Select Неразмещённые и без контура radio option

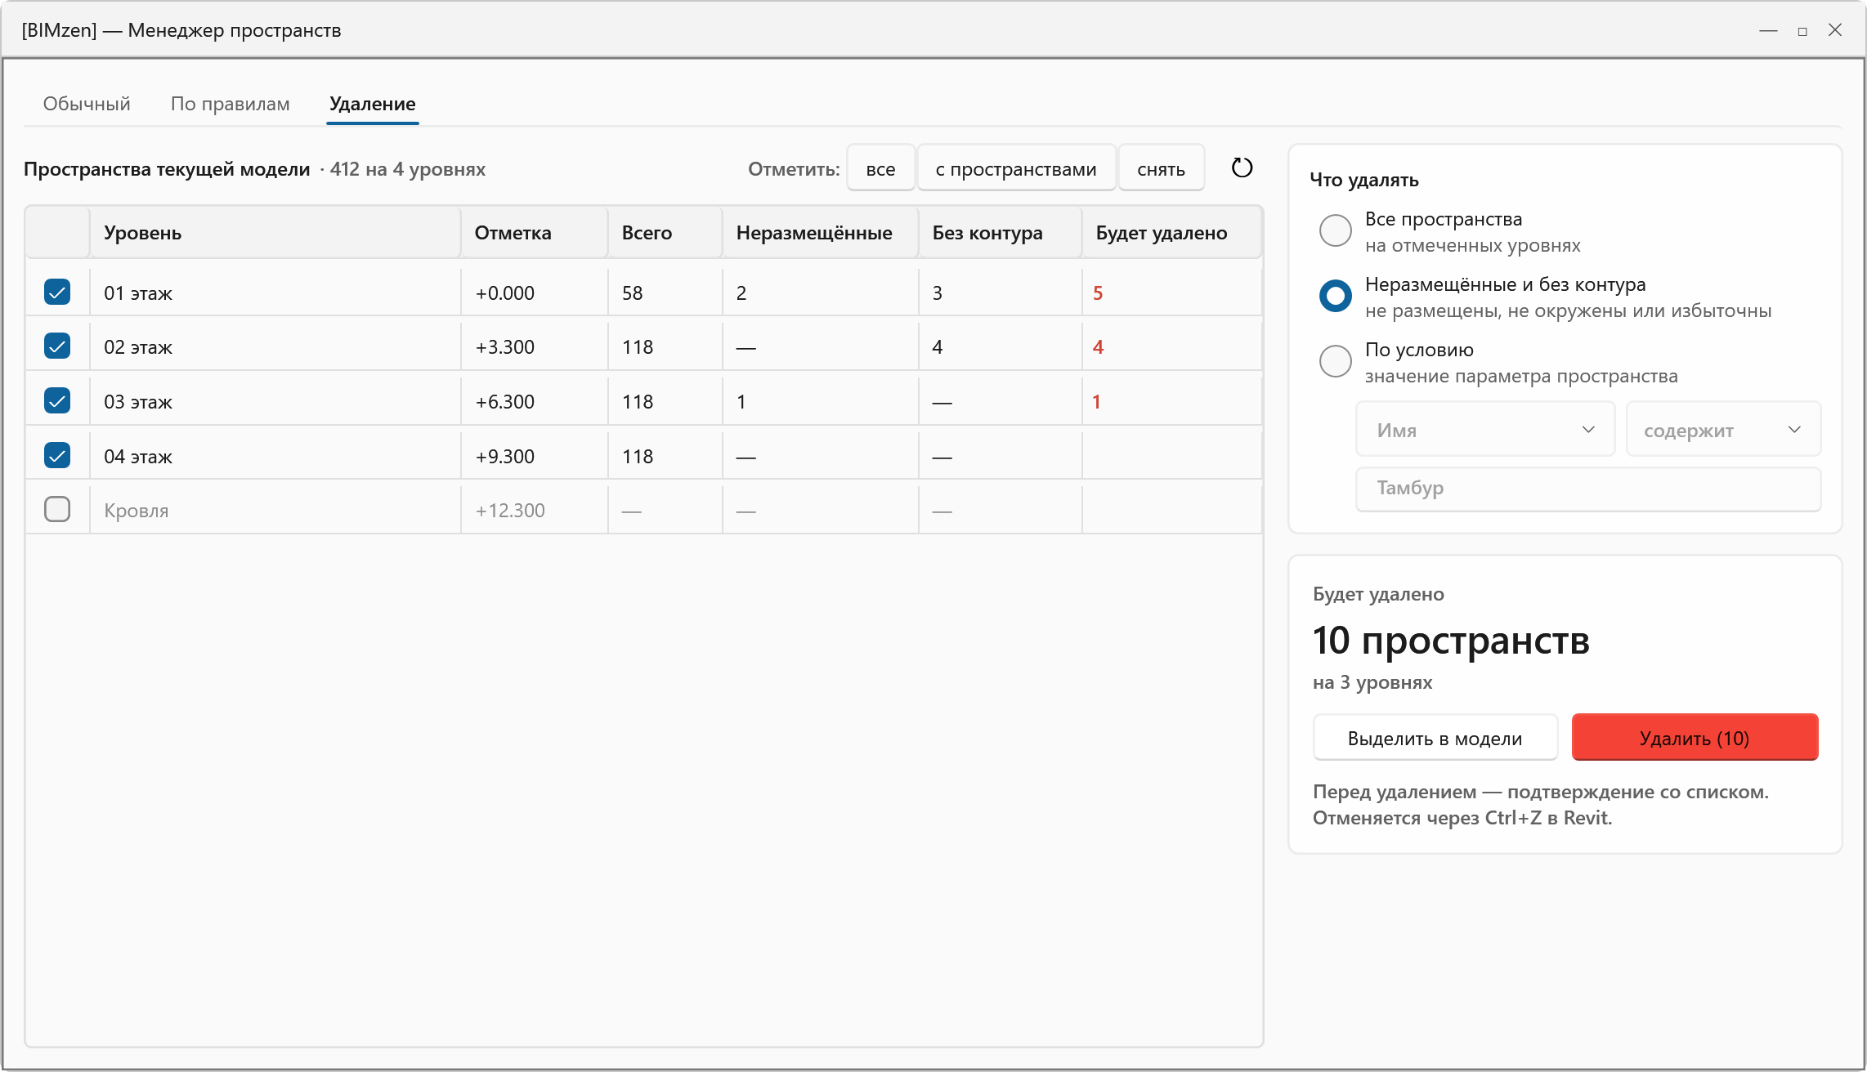[1336, 296]
